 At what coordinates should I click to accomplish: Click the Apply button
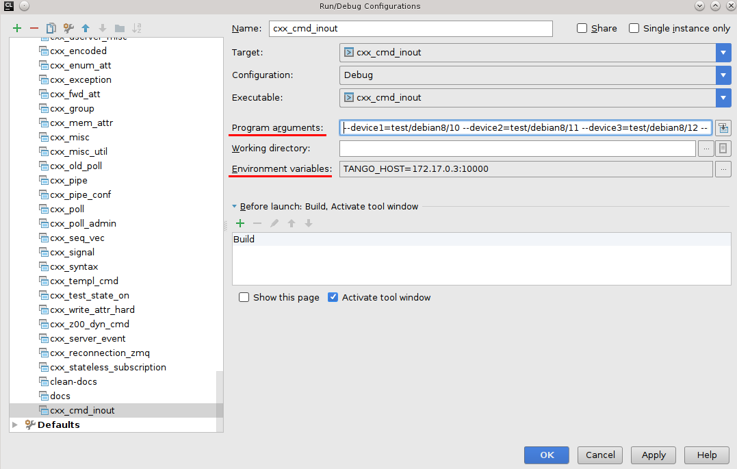654,455
